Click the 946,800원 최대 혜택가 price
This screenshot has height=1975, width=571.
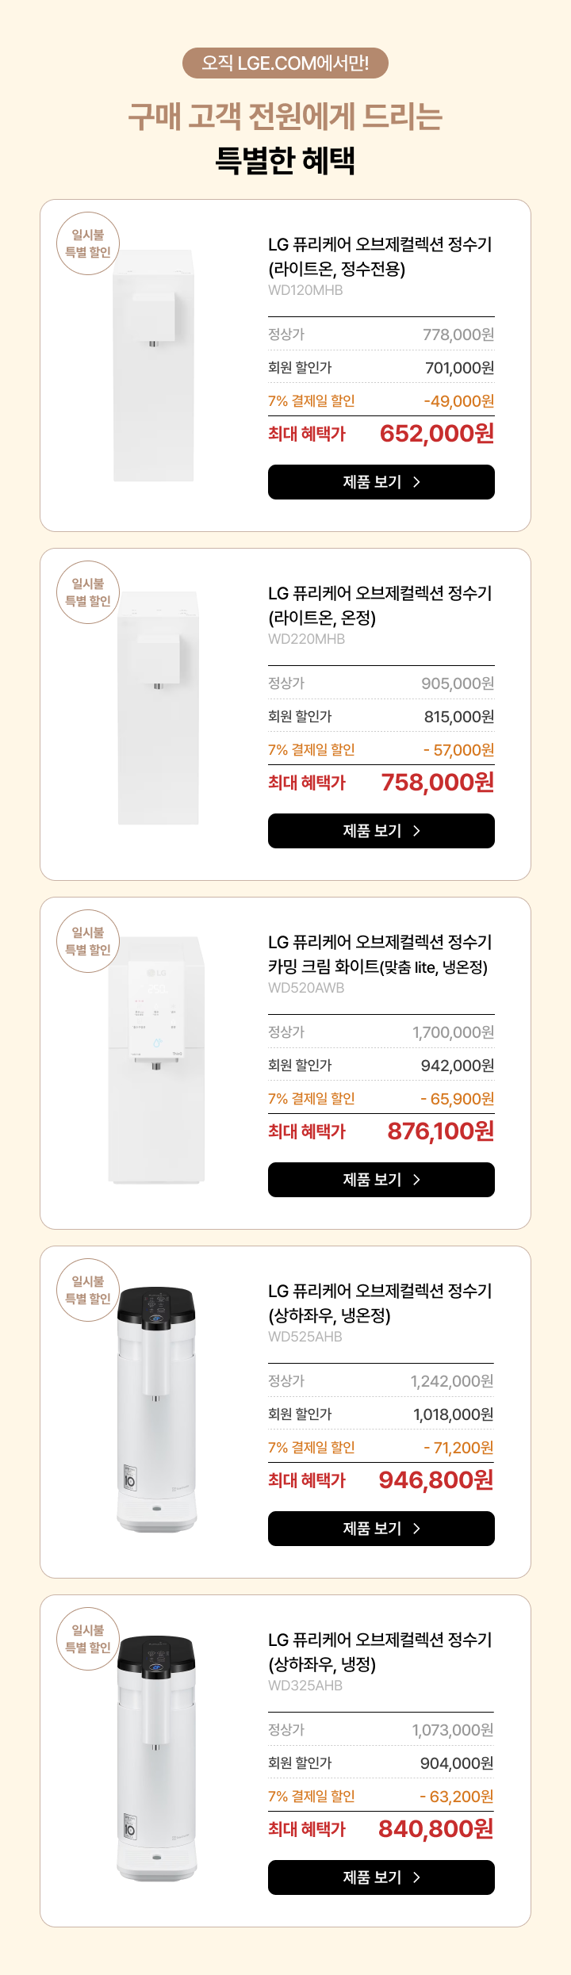tap(436, 1480)
